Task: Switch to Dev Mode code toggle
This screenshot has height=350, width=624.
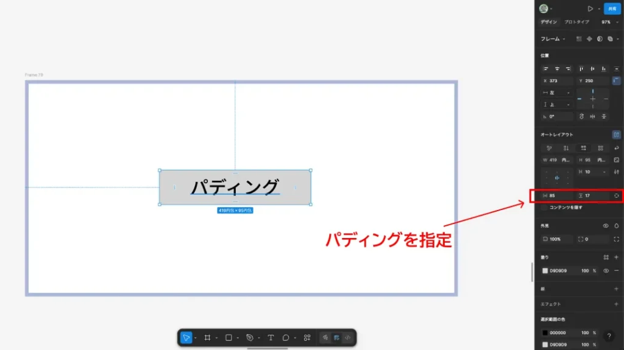Action: [x=347, y=337]
